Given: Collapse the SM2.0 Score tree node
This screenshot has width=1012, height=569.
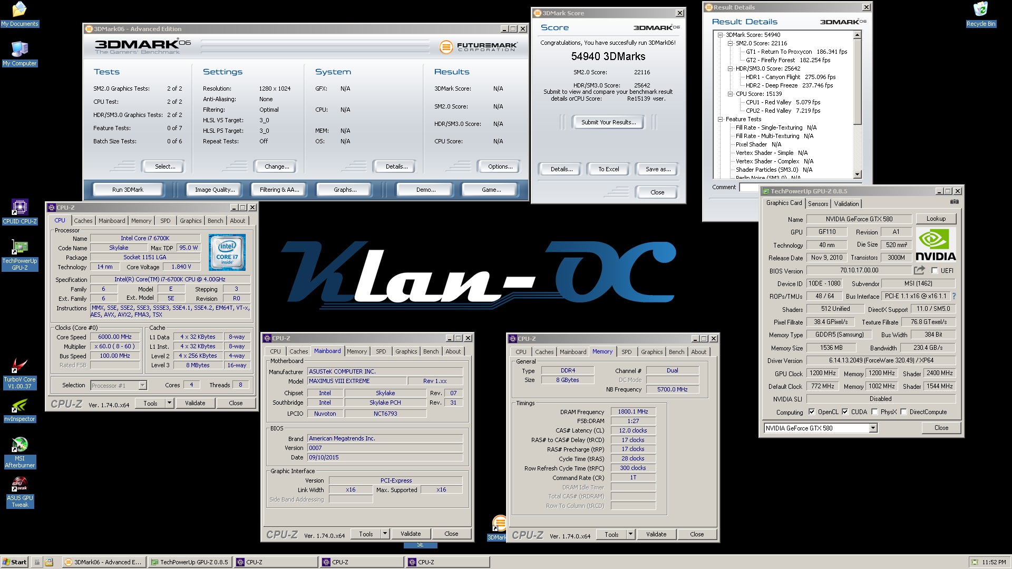Looking at the screenshot, I should point(730,43).
